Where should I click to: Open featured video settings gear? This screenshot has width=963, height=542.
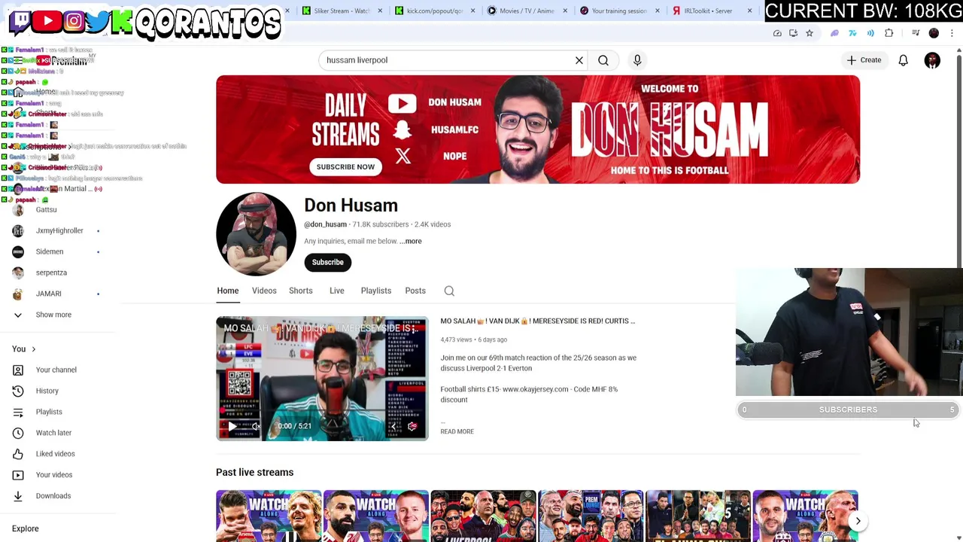pyautogui.click(x=412, y=426)
